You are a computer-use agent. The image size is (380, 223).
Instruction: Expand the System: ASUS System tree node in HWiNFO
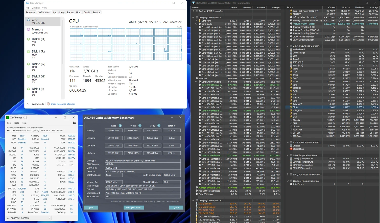click(x=193, y=11)
